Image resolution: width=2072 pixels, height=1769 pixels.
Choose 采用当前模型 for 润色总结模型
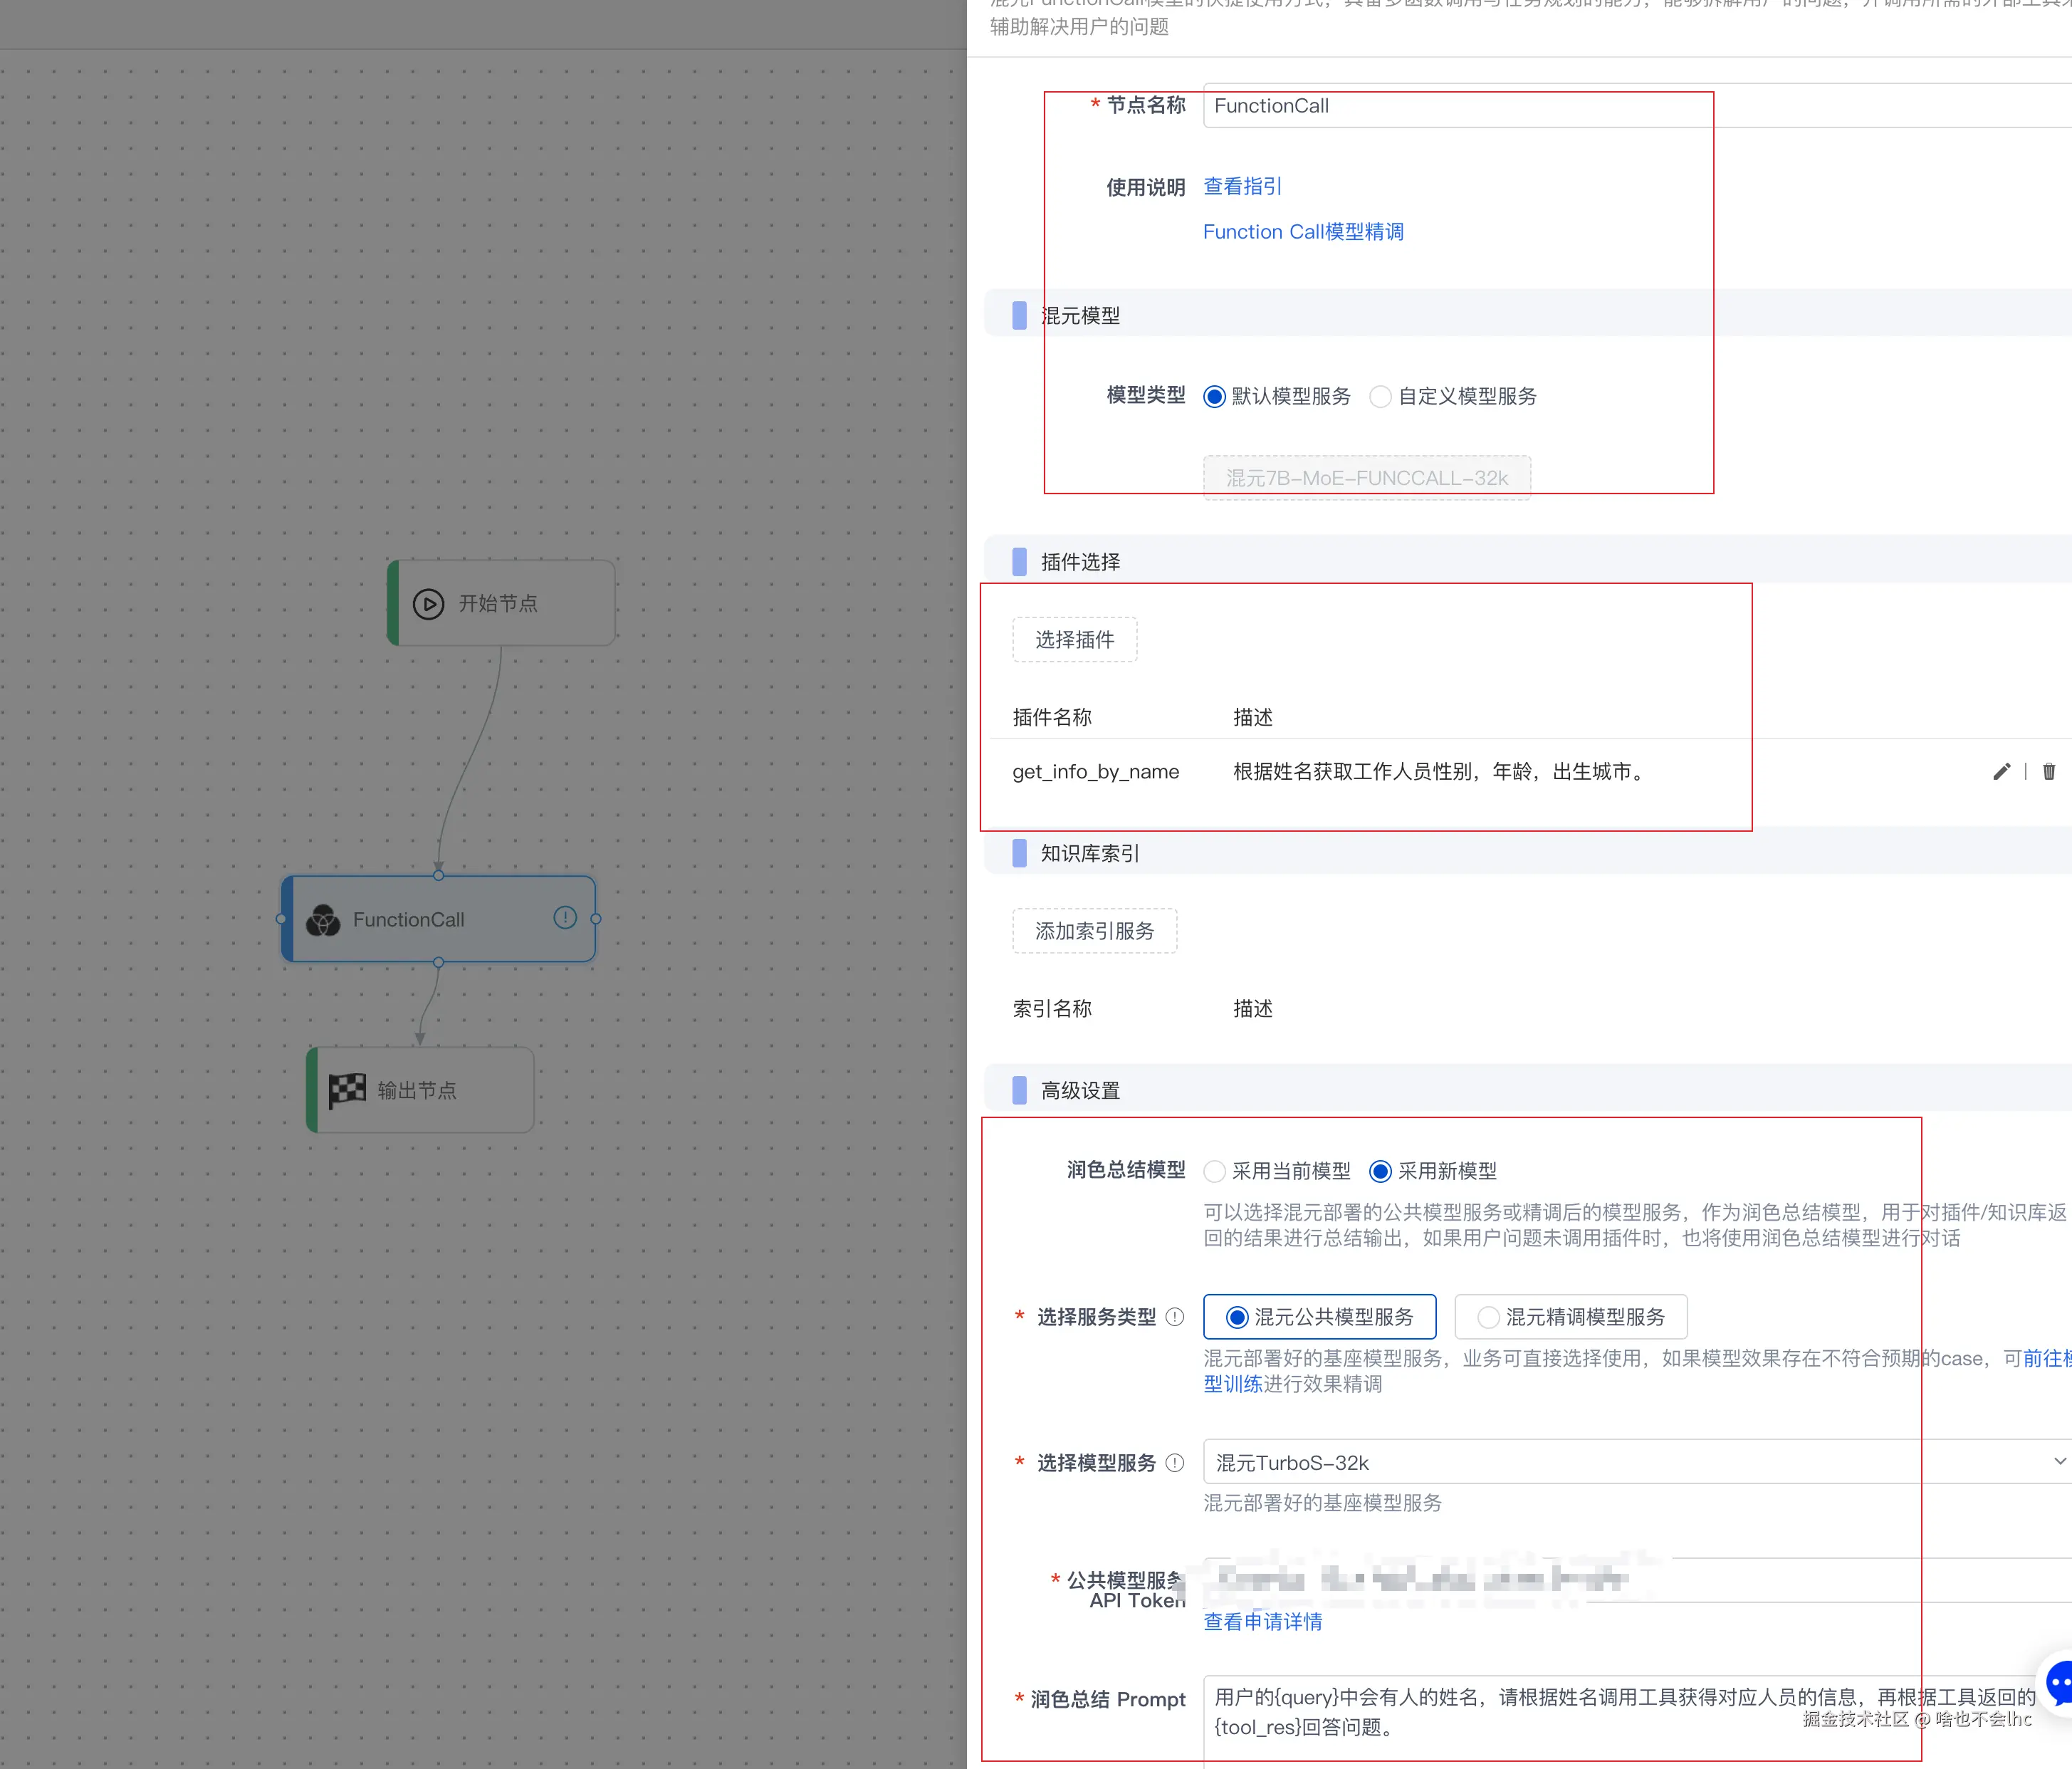tap(1215, 1171)
